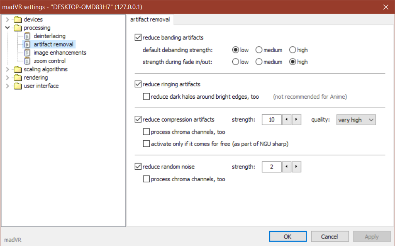
Task: Click the Cancel button
Action: click(330, 236)
